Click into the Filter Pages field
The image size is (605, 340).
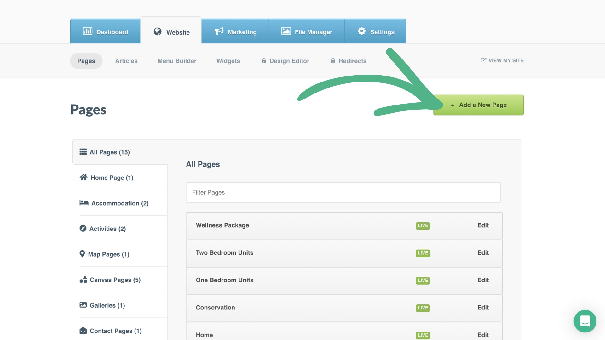click(x=343, y=192)
